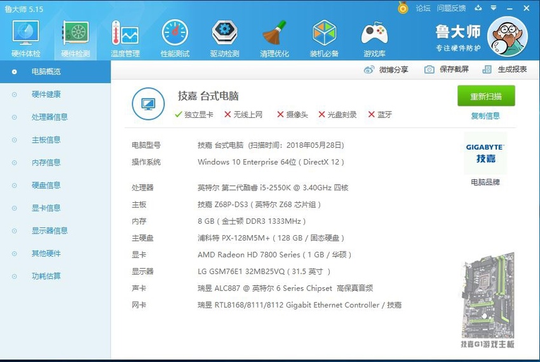Click the skin/download icon beside 问题反馈
Viewport: 540px width, 362px height.
coord(478,8)
